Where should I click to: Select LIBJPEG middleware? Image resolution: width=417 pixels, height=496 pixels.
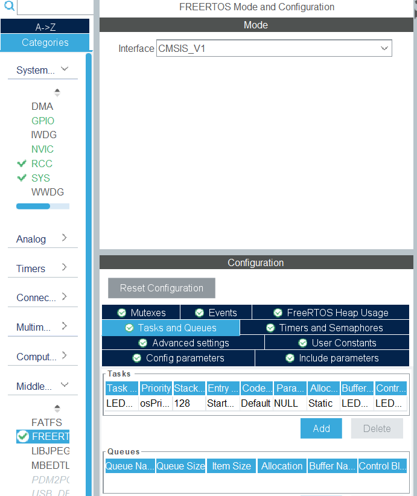[x=50, y=451]
